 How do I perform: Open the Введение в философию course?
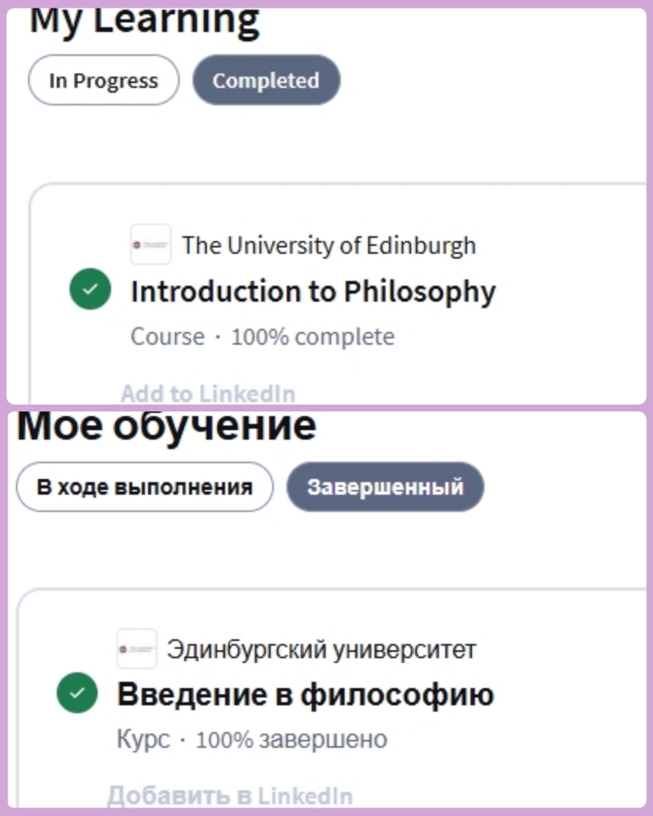click(305, 694)
